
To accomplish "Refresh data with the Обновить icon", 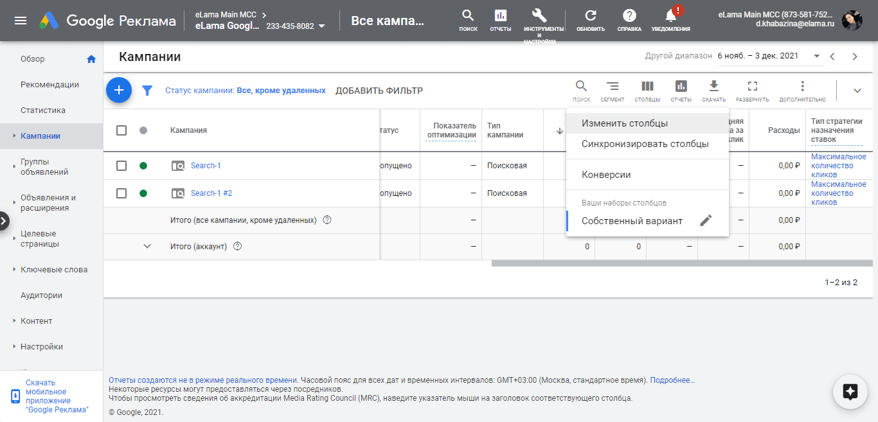I will pos(590,20).
